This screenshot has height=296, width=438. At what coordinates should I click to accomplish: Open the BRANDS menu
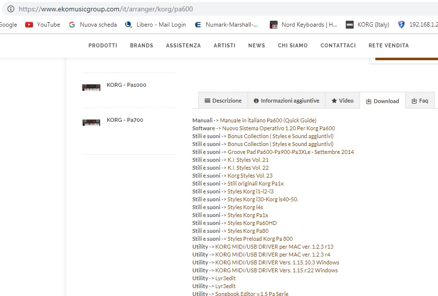tap(142, 45)
